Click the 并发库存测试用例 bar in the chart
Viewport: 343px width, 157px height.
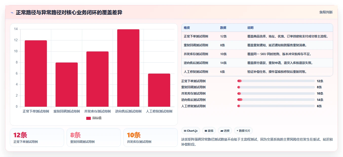[98, 79]
